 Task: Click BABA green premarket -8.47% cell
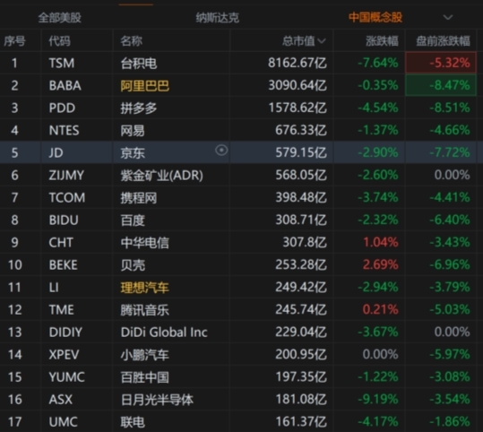[441, 85]
